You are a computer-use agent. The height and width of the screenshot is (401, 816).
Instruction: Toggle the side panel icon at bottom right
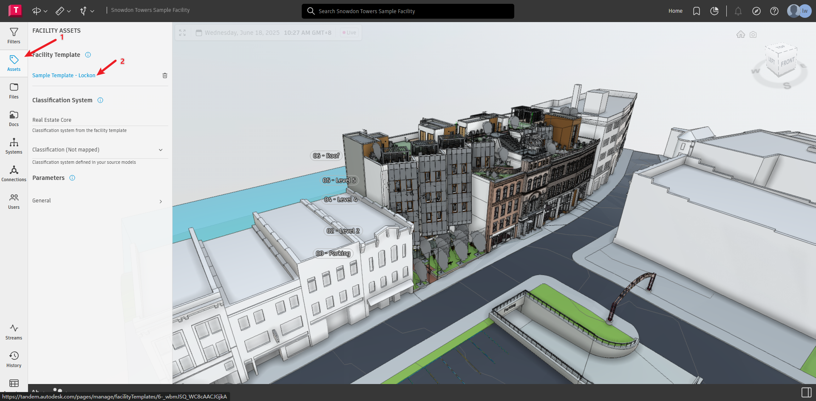click(806, 393)
